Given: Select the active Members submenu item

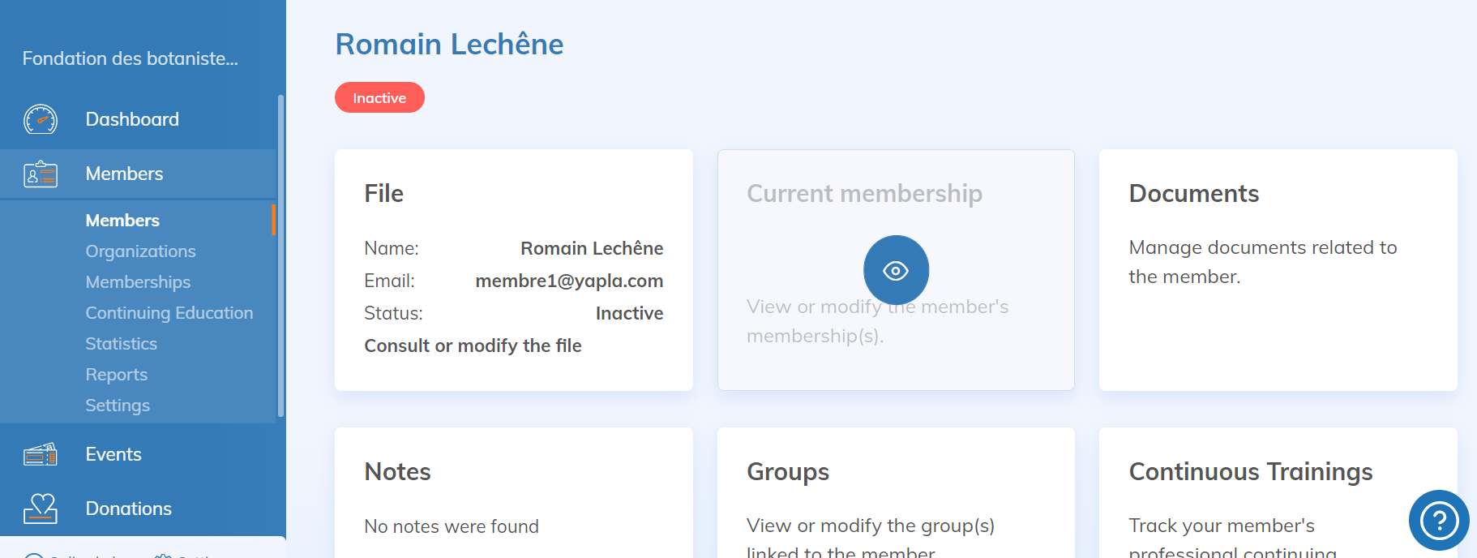Looking at the screenshot, I should pyautogui.click(x=122, y=221).
